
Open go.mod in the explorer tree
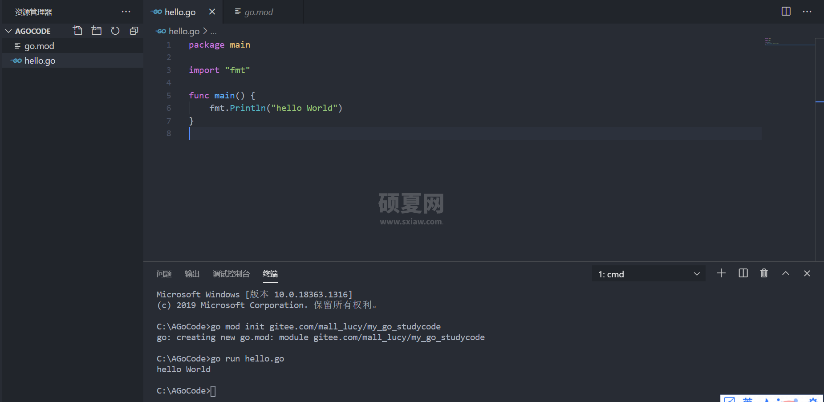click(73, 46)
